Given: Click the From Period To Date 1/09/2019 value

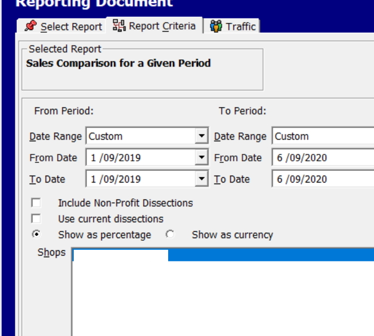Looking at the screenshot, I should tap(116, 179).
